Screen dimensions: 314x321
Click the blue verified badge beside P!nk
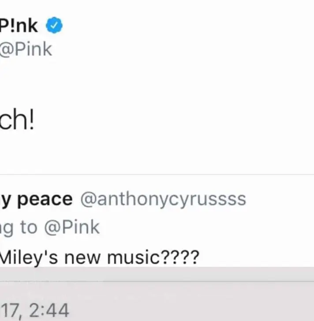[x=55, y=26]
